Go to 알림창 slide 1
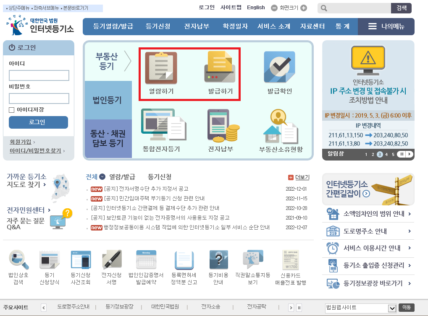 click(x=366, y=155)
